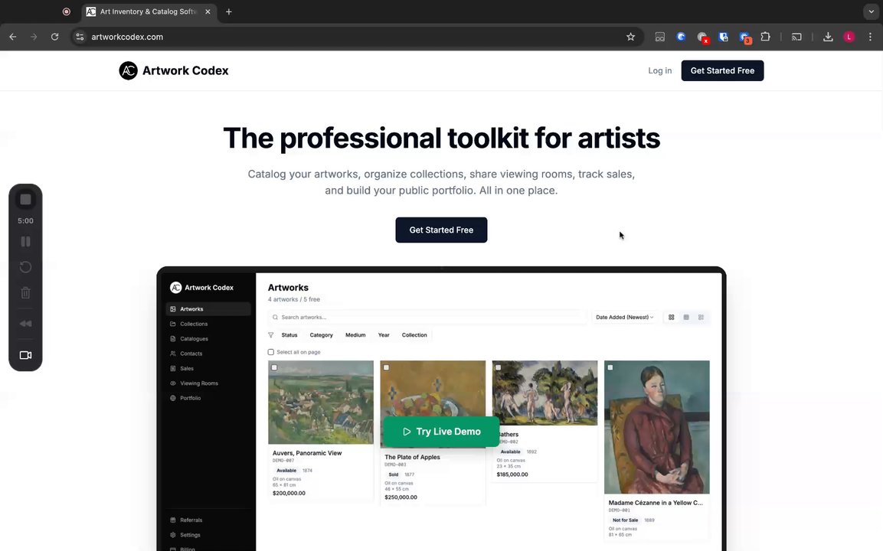
Task: Click the Sold status badge
Action: click(x=394, y=474)
